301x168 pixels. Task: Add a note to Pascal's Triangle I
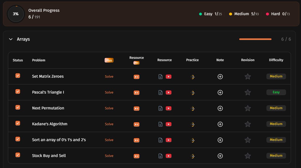coord(220,92)
